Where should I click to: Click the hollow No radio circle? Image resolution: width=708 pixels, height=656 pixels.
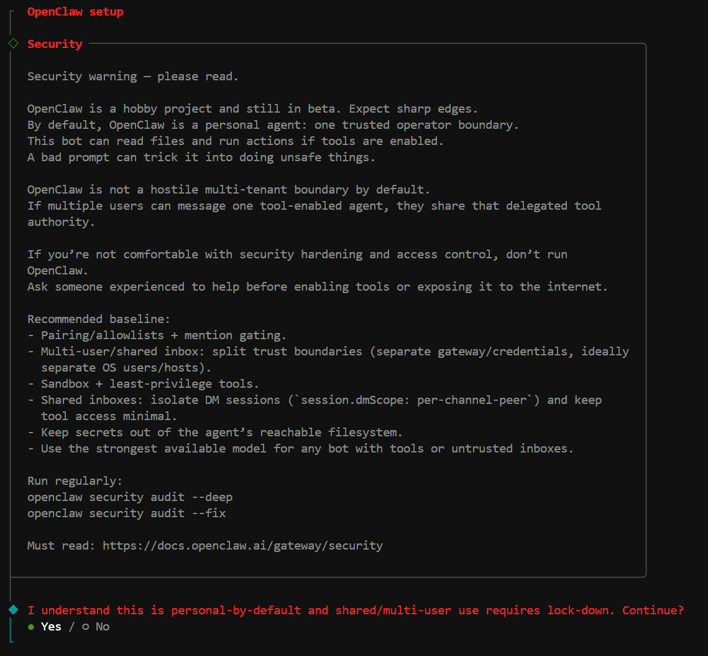85,627
